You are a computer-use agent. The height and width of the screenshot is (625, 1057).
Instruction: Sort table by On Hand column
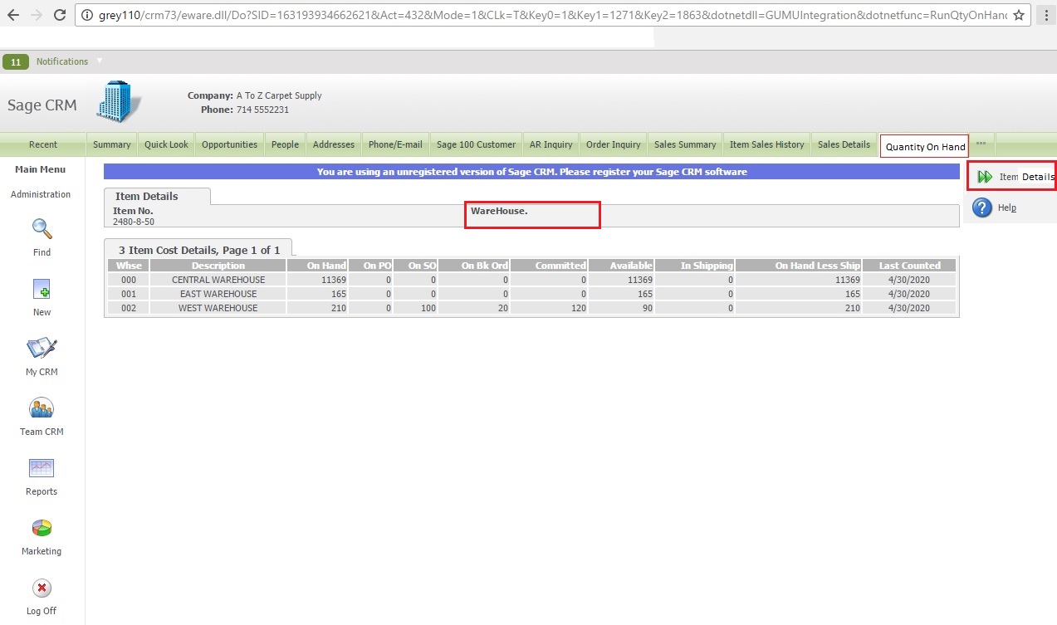(x=326, y=266)
